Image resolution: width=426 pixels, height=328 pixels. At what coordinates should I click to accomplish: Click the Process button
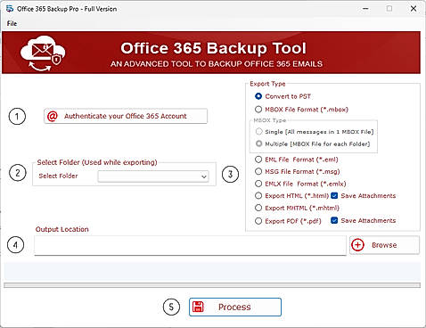tap(235, 307)
